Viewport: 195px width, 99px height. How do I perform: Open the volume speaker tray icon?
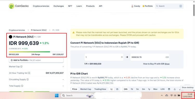[x=175, y=95]
